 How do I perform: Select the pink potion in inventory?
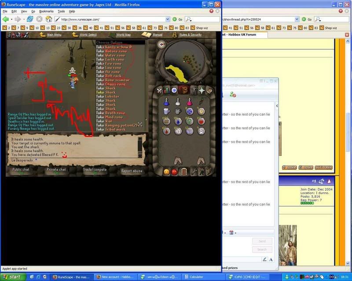(190, 102)
